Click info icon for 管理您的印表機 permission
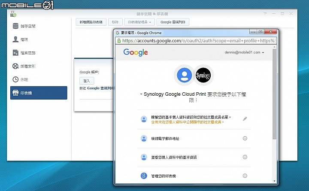The height and width of the screenshot is (191, 309). pyautogui.click(x=245, y=176)
